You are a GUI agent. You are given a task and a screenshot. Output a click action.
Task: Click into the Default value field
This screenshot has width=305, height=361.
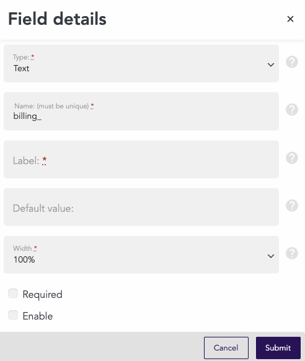tap(141, 207)
